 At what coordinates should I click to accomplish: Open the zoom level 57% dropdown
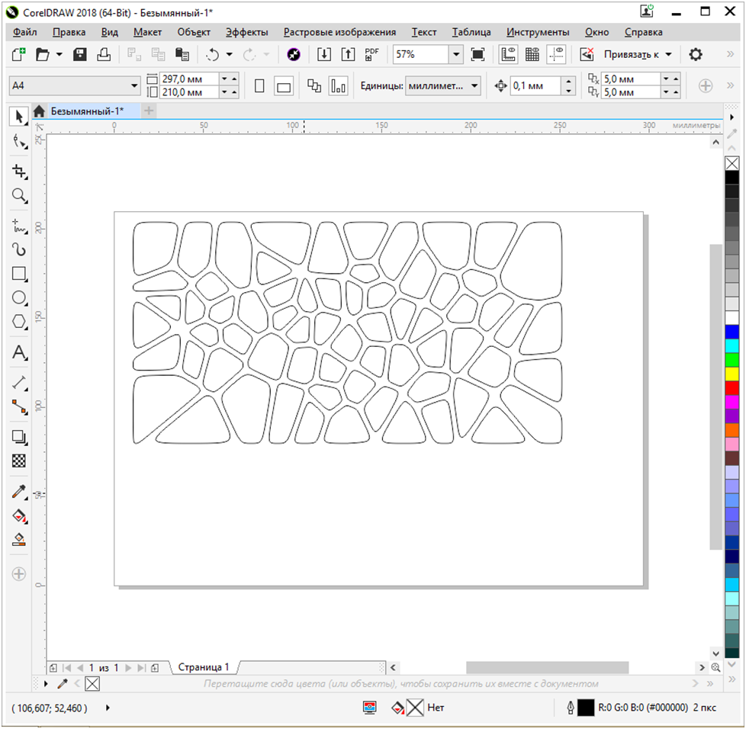[x=456, y=54]
